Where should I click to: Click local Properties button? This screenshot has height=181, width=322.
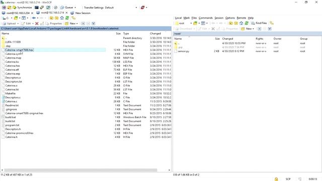(x=54, y=24)
